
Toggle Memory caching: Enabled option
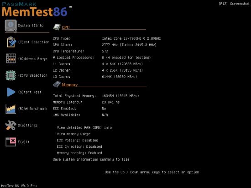coord(79,153)
